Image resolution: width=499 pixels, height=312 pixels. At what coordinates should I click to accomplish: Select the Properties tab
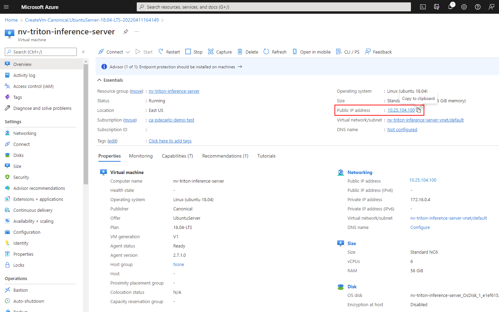click(110, 156)
